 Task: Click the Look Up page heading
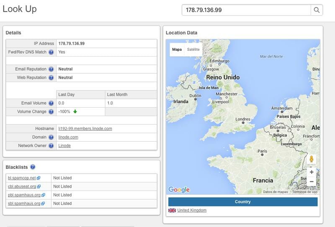(x=20, y=9)
